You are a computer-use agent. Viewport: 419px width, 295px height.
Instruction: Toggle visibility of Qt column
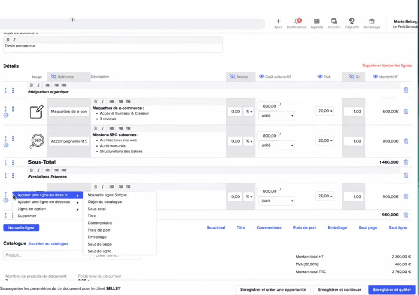coord(351,77)
